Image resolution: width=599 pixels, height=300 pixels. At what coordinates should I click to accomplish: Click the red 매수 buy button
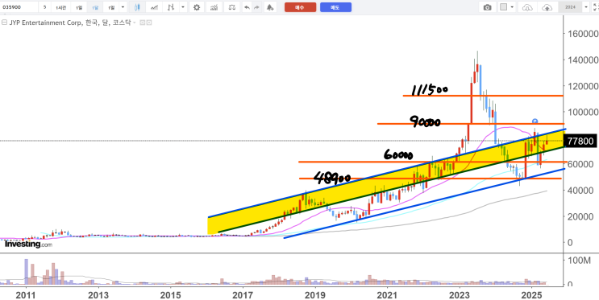[x=300, y=7]
